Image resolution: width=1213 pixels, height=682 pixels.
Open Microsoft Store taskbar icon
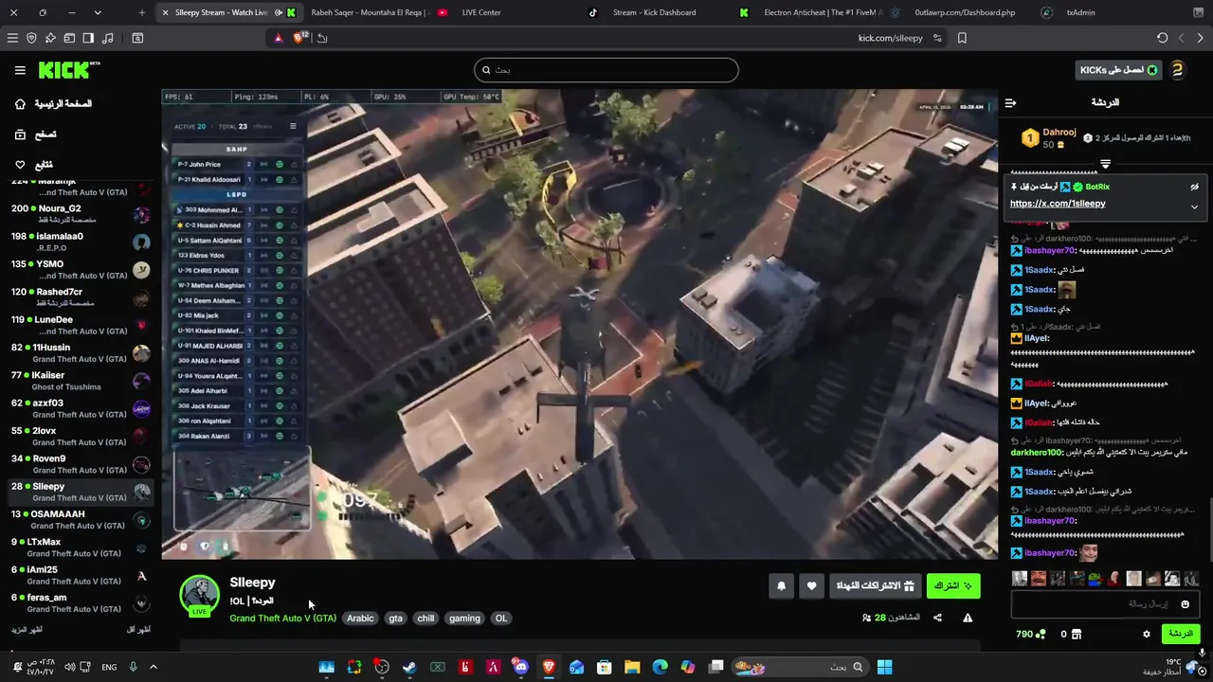coord(604,667)
